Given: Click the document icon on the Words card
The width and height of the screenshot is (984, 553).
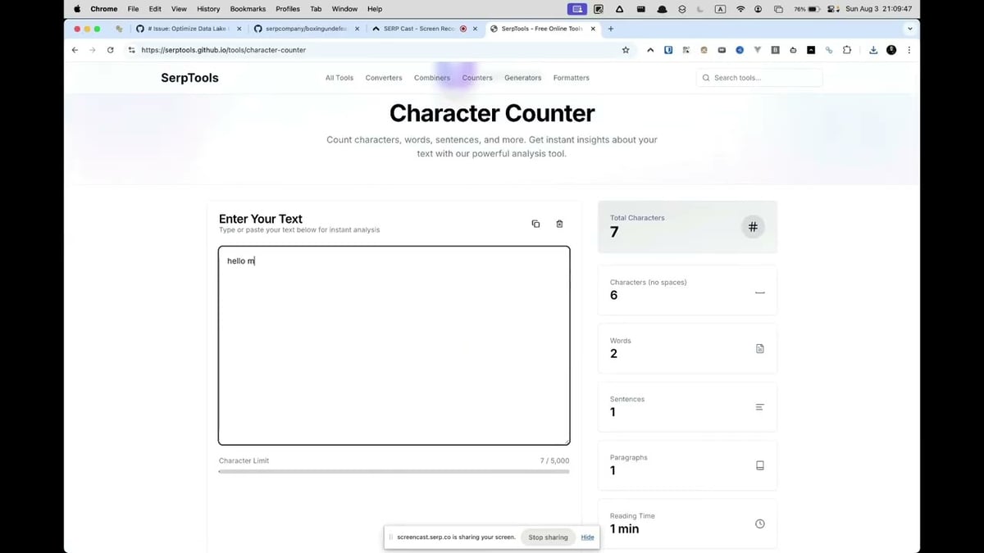Looking at the screenshot, I should click(759, 348).
